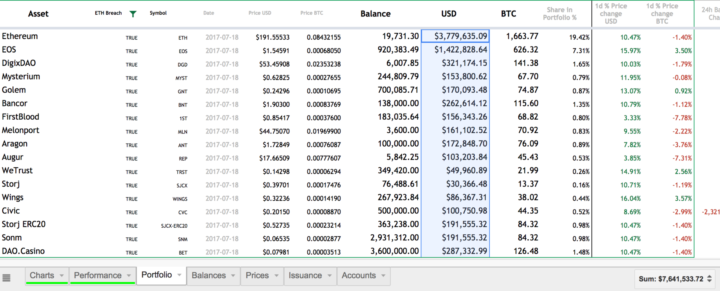Select the EOS asset cell
Image resolution: width=720 pixels, height=291 pixels.
tap(9, 50)
